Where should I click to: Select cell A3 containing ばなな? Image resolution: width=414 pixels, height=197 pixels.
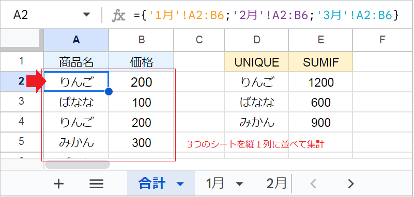(x=76, y=102)
